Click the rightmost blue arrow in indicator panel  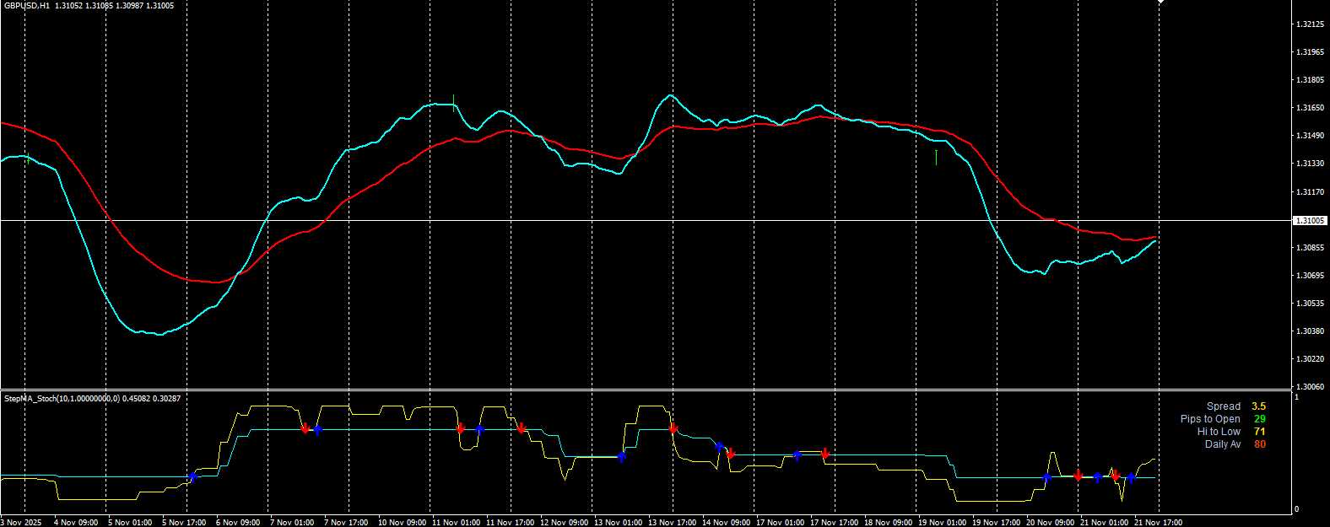coord(1131,478)
